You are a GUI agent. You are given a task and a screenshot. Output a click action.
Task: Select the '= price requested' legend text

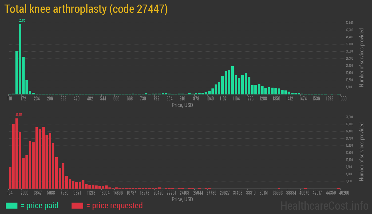[x=114, y=205]
